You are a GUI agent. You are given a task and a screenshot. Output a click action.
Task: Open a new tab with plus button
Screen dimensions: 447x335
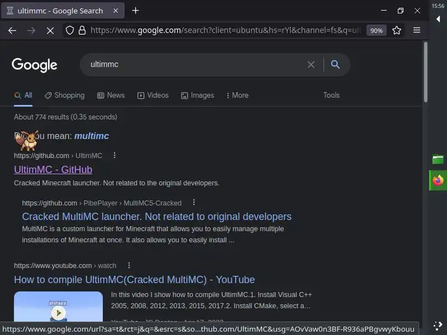[136, 11]
